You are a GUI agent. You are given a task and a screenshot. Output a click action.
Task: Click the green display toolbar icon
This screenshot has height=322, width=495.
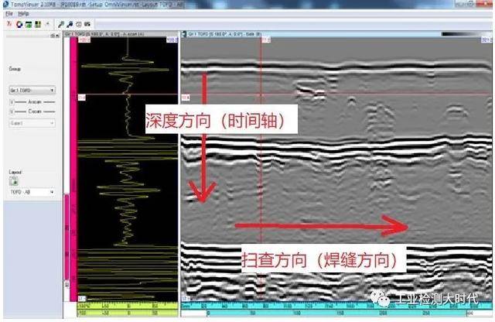(28, 24)
